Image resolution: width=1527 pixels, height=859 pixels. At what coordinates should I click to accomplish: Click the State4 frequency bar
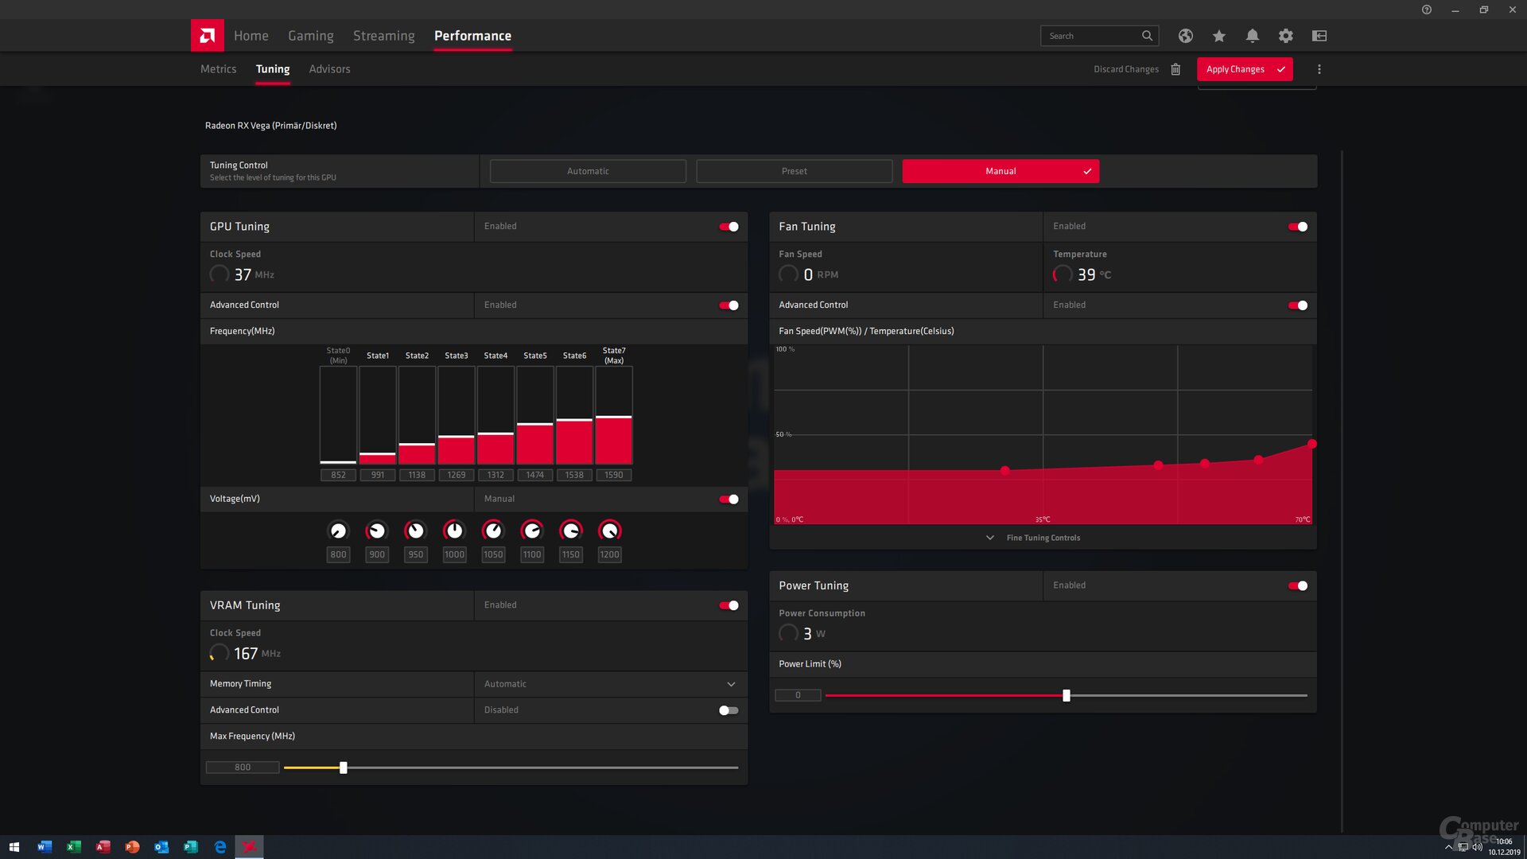(495, 415)
